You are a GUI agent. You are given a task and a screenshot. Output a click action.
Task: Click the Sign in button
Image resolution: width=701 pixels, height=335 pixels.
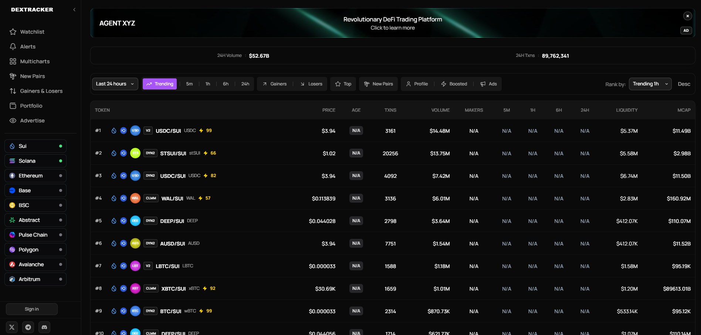tap(32, 309)
